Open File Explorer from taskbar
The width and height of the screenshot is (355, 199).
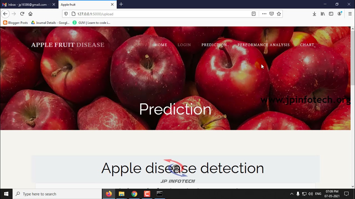point(121,194)
